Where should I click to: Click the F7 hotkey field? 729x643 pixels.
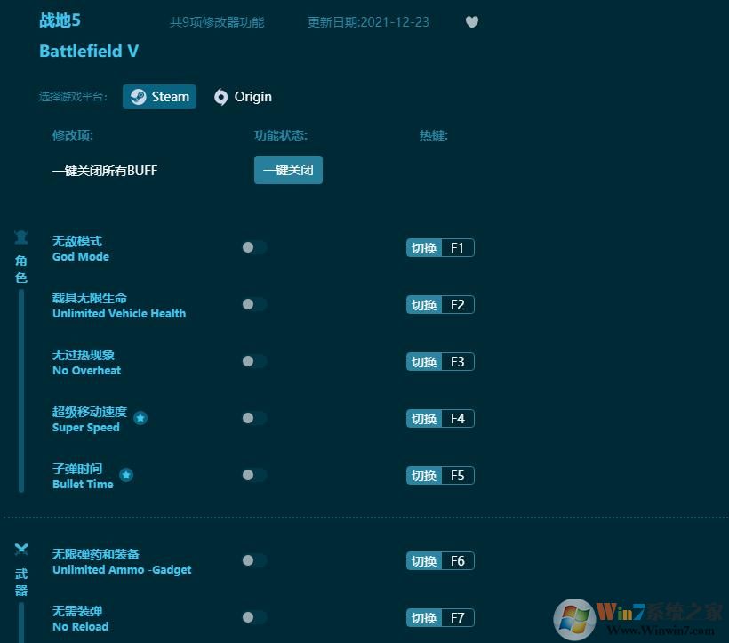point(458,617)
